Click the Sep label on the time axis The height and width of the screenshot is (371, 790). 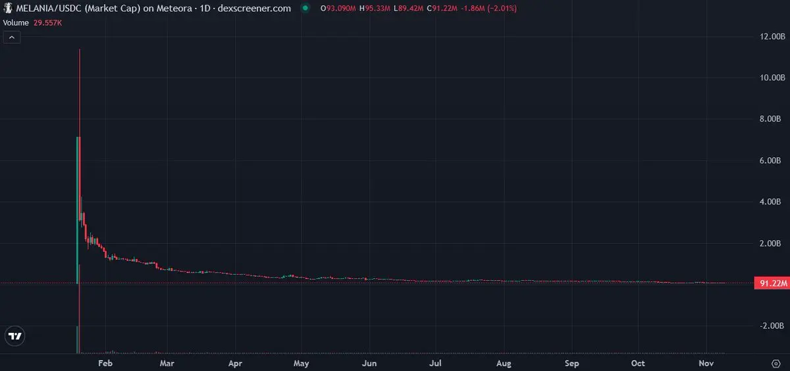[x=572, y=363]
